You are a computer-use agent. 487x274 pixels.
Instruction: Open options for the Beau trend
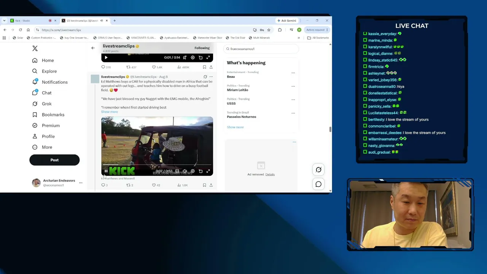[293, 73]
